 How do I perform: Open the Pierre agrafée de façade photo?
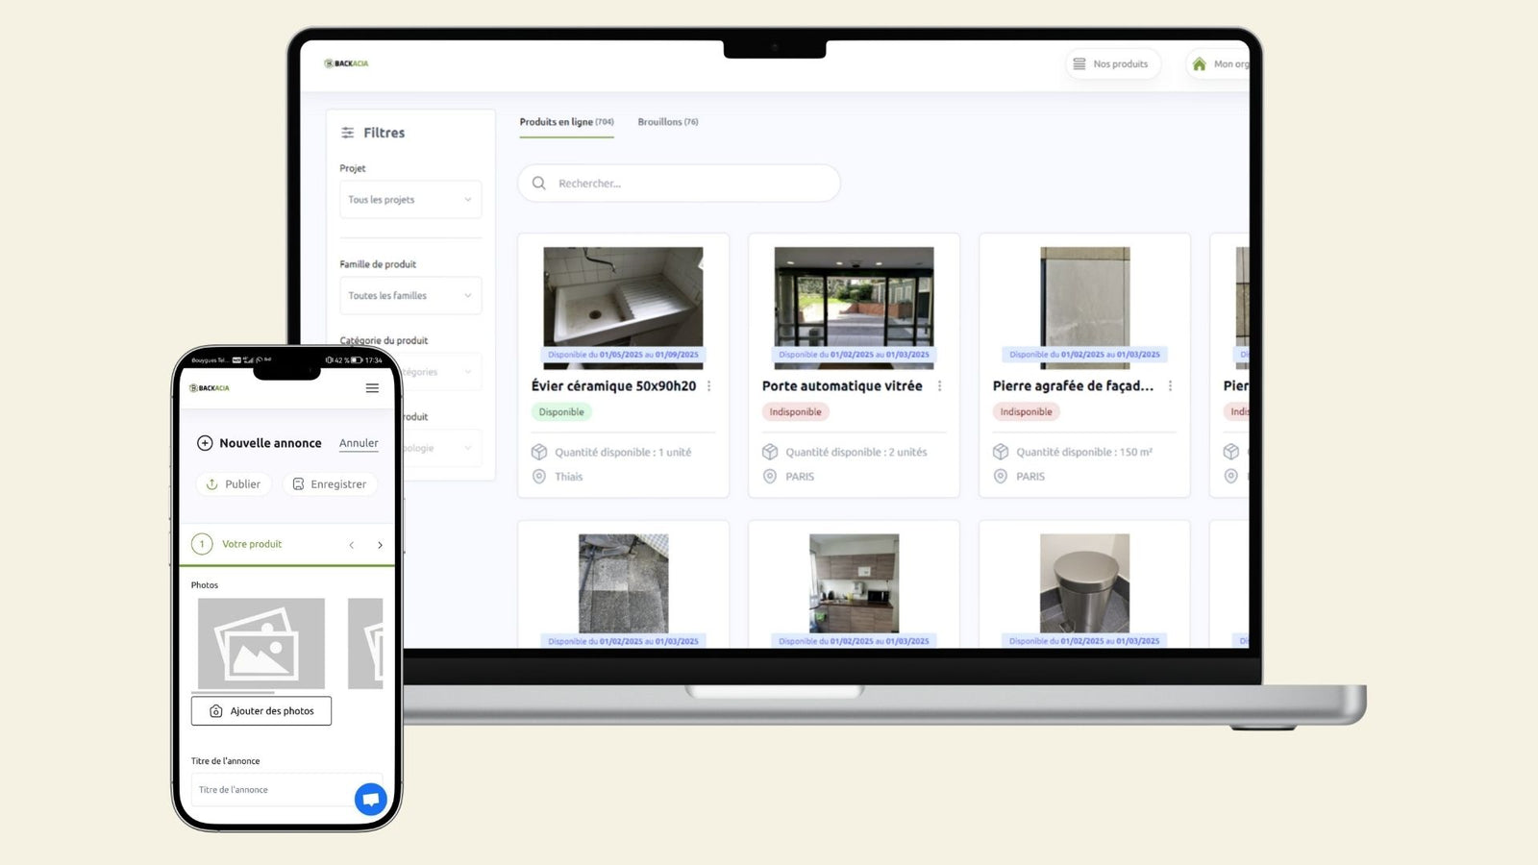tap(1084, 308)
